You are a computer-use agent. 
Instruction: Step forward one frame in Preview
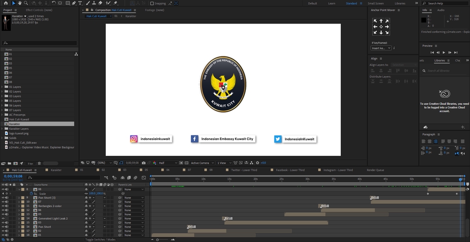450,52
